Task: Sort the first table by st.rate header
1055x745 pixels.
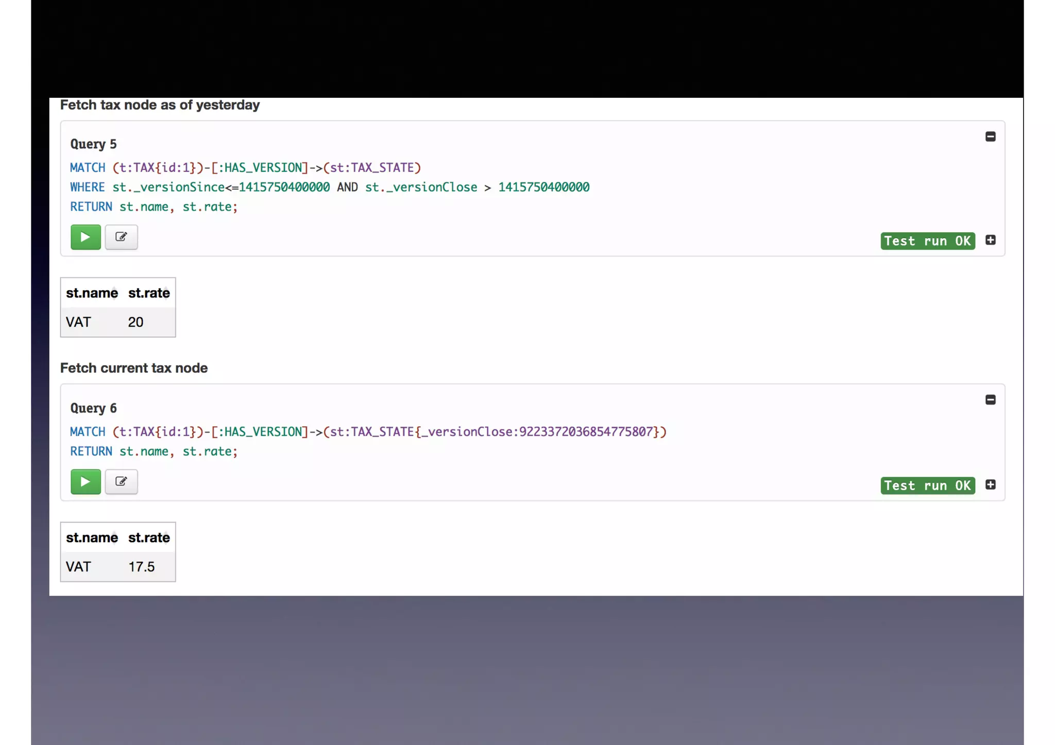Action: (x=149, y=293)
